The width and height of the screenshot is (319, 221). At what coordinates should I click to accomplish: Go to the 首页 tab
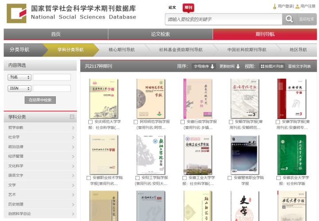click(56, 34)
